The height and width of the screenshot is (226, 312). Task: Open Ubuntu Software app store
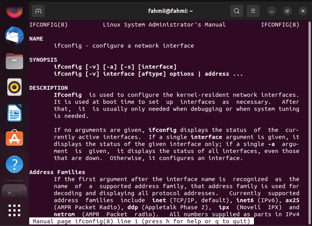[14, 138]
